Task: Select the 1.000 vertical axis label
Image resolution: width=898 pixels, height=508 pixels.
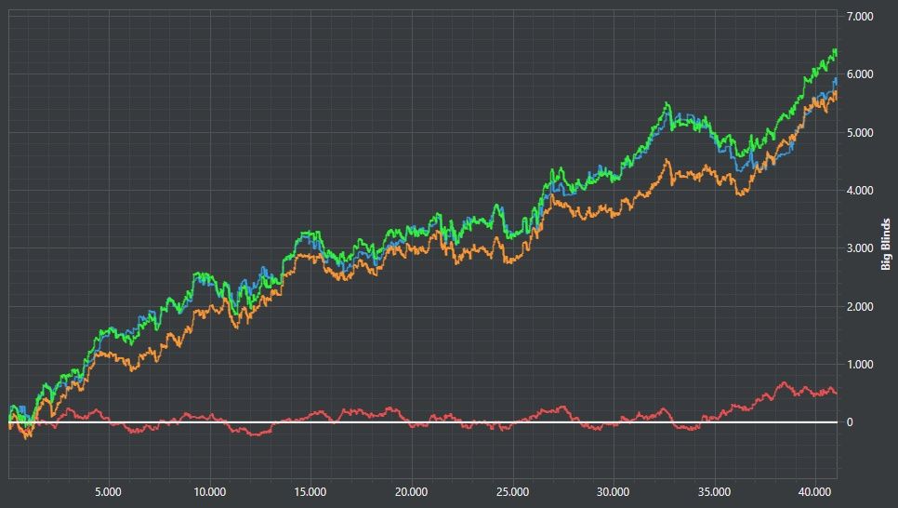Action: coord(860,365)
